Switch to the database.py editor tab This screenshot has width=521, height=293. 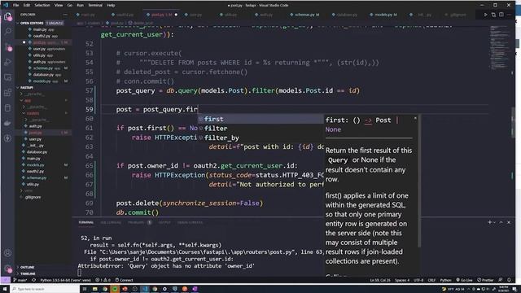[346, 15]
